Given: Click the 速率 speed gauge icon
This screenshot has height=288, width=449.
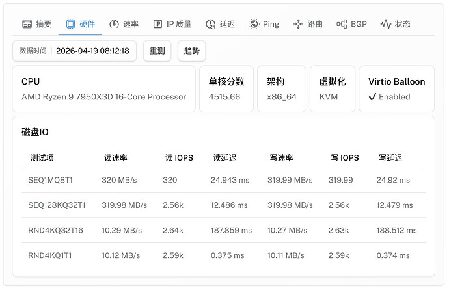Looking at the screenshot, I should pyautogui.click(x=114, y=24).
